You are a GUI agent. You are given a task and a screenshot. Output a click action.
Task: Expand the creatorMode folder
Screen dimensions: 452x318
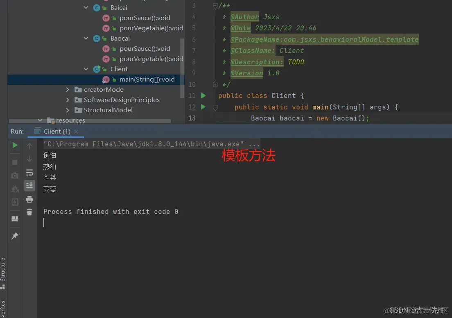tap(68, 89)
